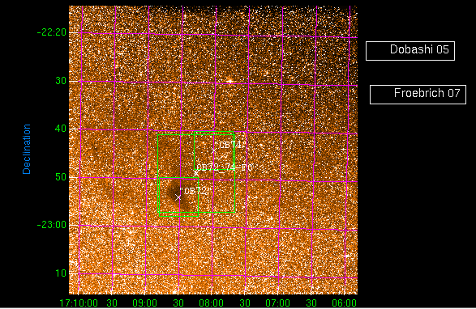Click the dark nebula core left of CB72

[x=173, y=192]
